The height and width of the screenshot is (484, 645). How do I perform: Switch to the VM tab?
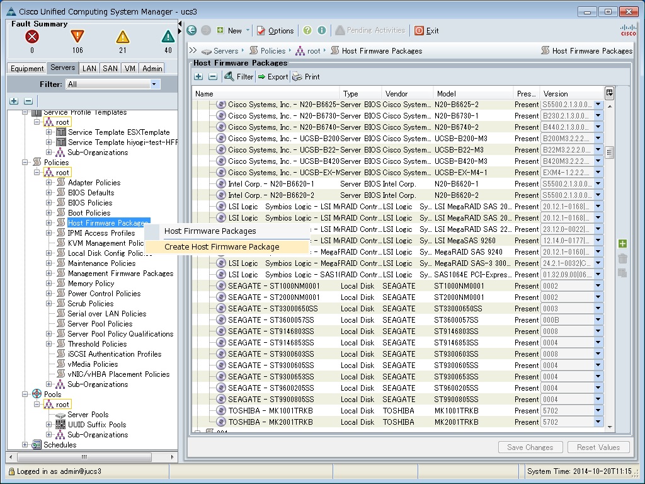[x=130, y=68]
